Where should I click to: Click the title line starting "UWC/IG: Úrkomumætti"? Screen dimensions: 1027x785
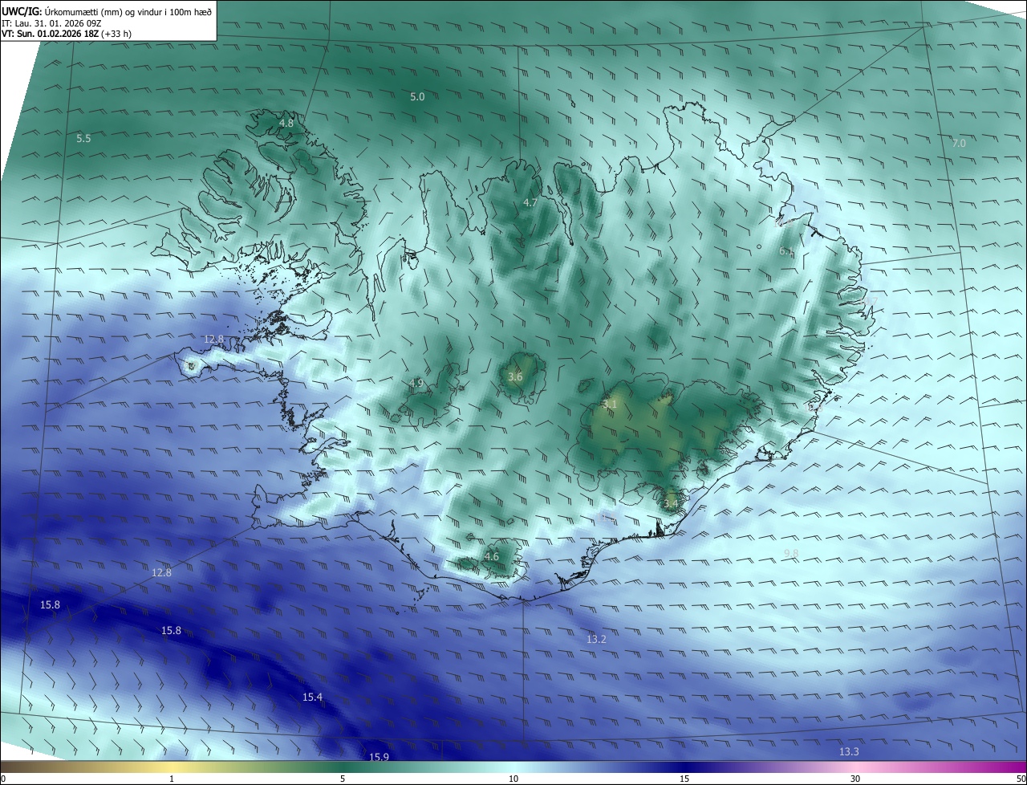click(107, 11)
